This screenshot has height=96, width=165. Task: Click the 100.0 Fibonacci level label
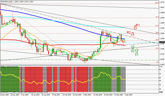157,3
